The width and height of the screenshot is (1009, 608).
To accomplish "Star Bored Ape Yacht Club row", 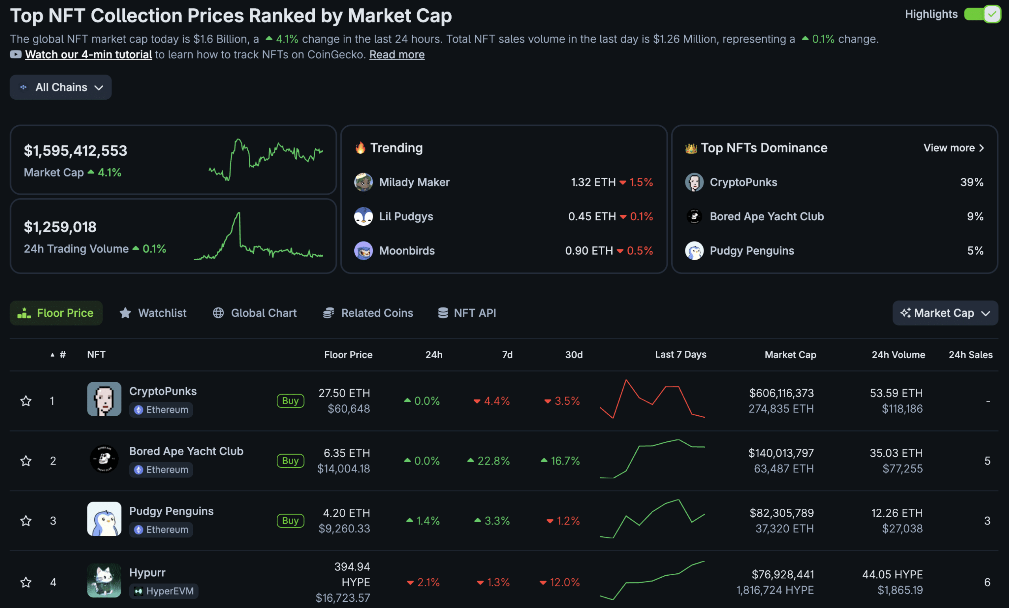I will [26, 461].
